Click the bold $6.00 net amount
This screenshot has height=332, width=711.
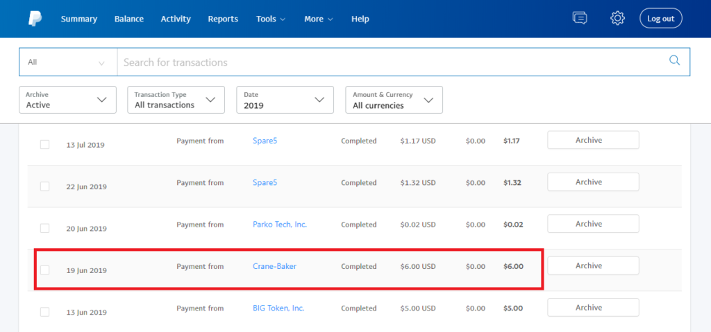(x=513, y=266)
